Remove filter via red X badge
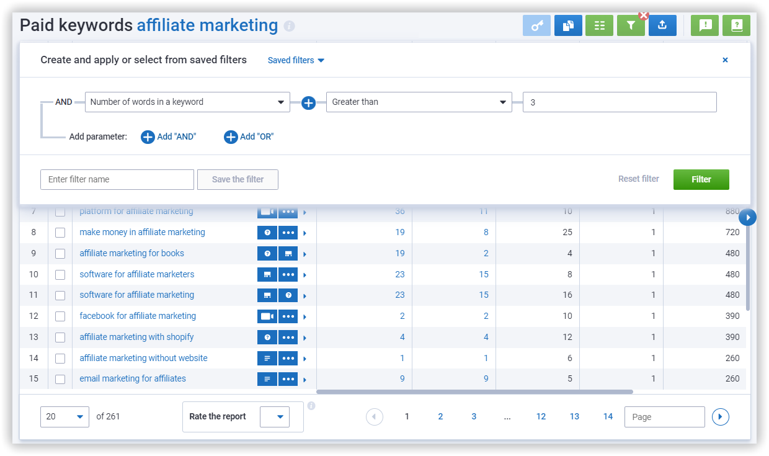The image size is (769, 456). click(x=643, y=16)
